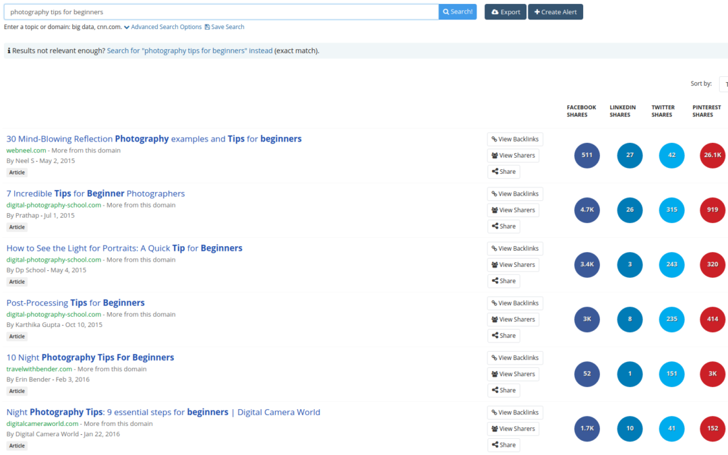Click the Twitter Shares column header
This screenshot has height=455, width=728.
tap(663, 111)
